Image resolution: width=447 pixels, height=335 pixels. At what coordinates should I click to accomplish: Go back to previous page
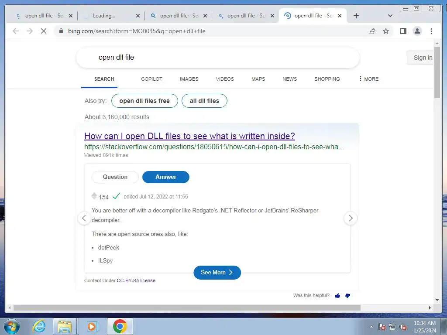[x=16, y=31]
